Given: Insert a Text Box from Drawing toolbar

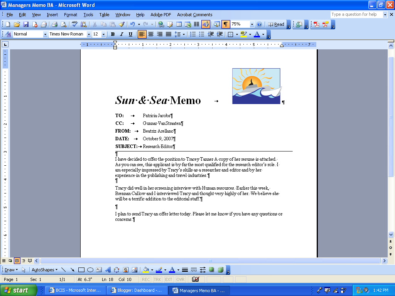Looking at the screenshot, I should coord(99,270).
